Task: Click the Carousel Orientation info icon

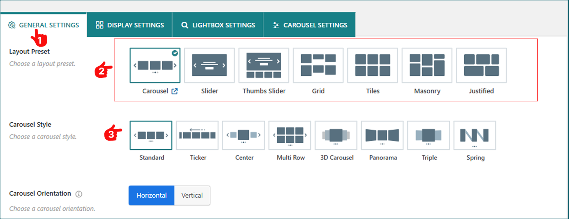Action: (x=79, y=194)
